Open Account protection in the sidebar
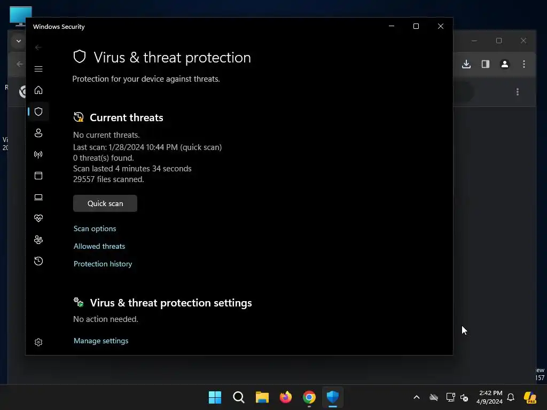This screenshot has width=547, height=410. pos(38,133)
